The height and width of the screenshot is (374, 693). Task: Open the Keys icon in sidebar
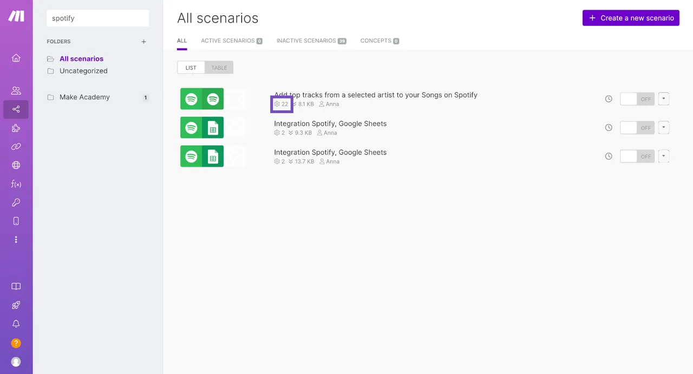click(16, 202)
